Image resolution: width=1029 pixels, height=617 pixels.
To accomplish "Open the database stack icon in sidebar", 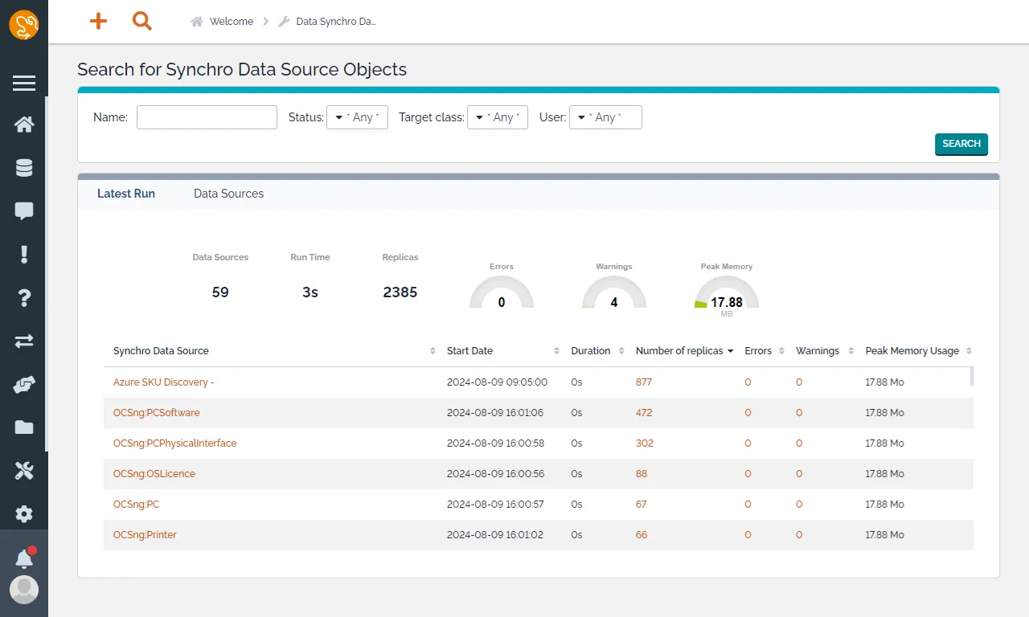I will [24, 168].
